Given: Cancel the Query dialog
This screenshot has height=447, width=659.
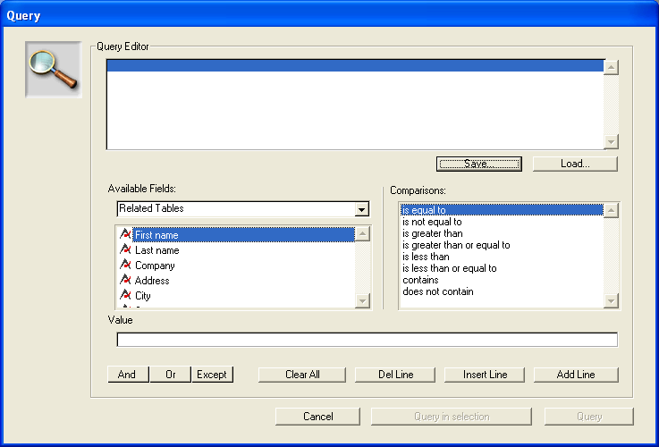Looking at the screenshot, I should [x=317, y=417].
